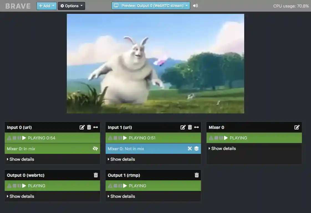Expand Show details under Mixer 0
Image resolution: width=311 pixels, height=213 pixels.
pos(222,149)
